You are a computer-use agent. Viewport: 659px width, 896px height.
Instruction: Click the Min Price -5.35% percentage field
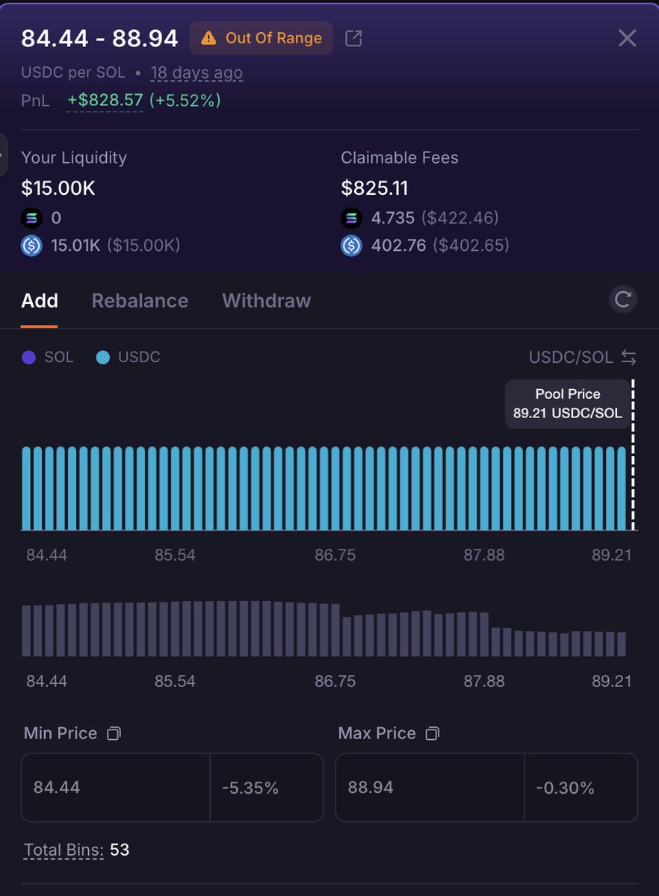click(267, 788)
